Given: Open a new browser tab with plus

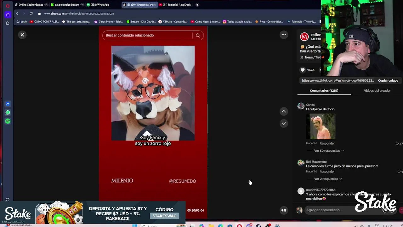Looking at the screenshot, I should 197,5.
